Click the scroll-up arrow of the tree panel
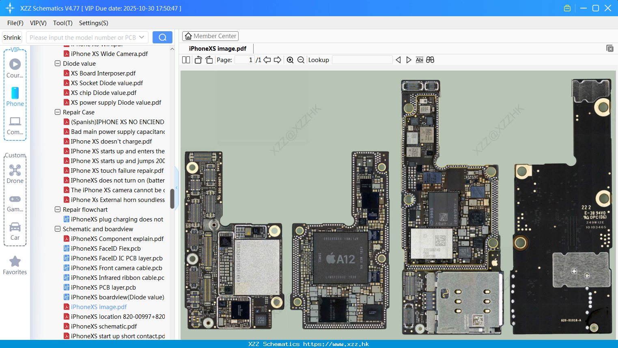 click(172, 49)
